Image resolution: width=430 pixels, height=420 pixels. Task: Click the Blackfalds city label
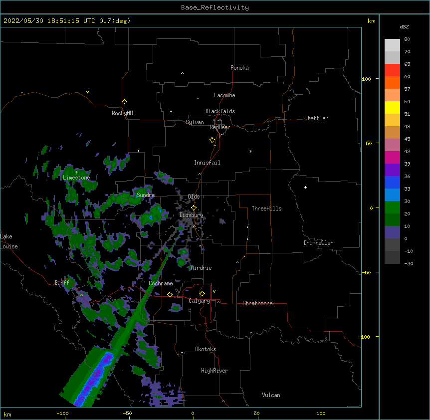point(220,111)
